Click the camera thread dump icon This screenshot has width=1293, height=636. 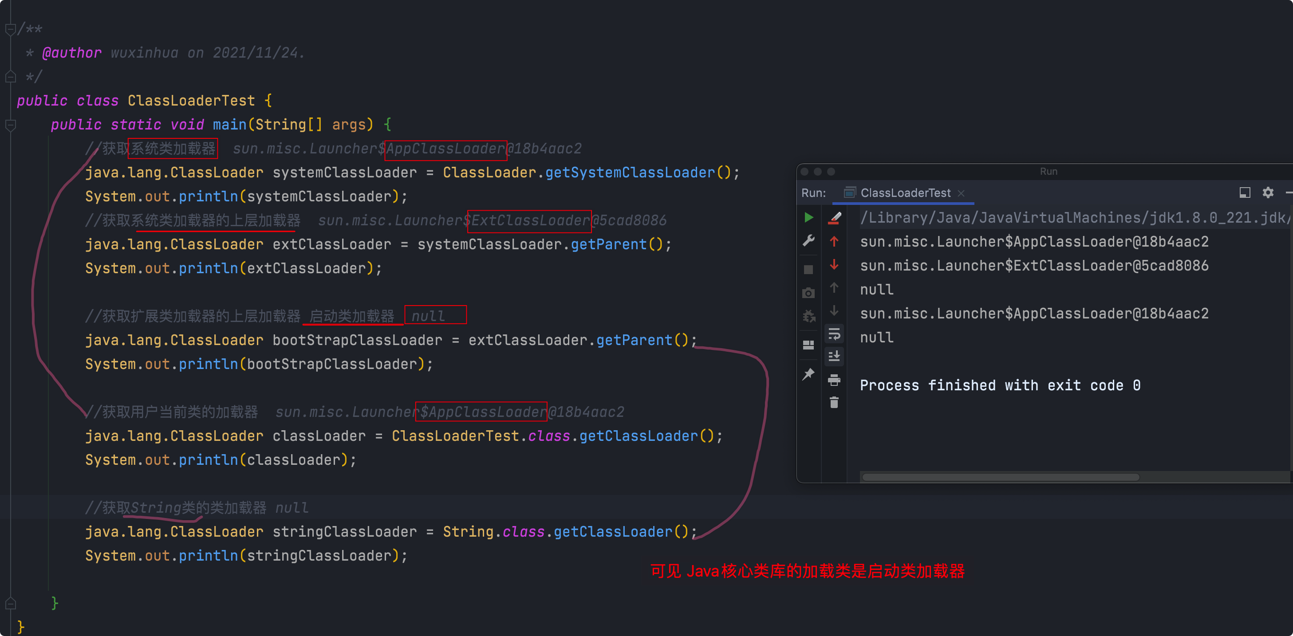tap(808, 293)
